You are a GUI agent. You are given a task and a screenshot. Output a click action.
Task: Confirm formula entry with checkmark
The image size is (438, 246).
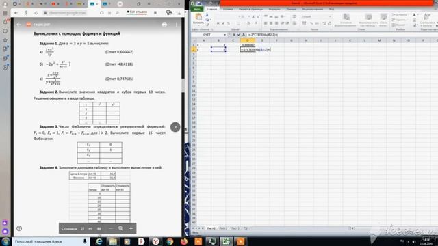click(239, 35)
